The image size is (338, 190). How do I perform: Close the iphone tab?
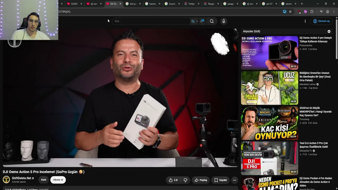[295, 4]
